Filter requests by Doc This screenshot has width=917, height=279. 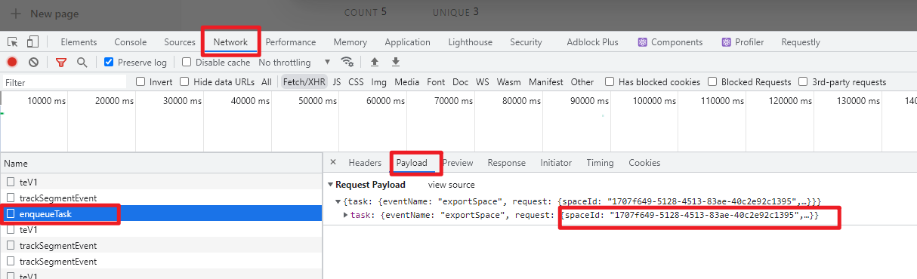tap(460, 82)
